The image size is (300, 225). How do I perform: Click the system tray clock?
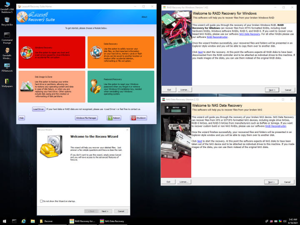(x=293, y=221)
